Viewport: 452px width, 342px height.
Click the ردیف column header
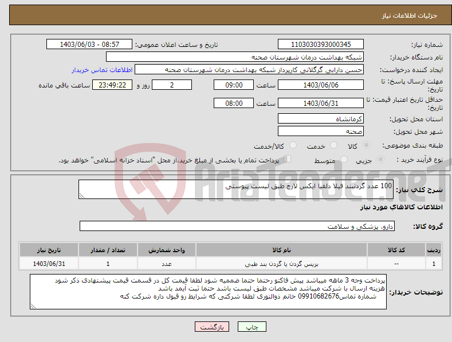(x=434, y=250)
